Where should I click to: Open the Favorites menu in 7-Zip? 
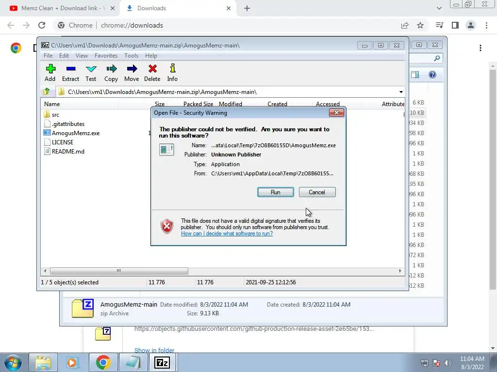106,56
